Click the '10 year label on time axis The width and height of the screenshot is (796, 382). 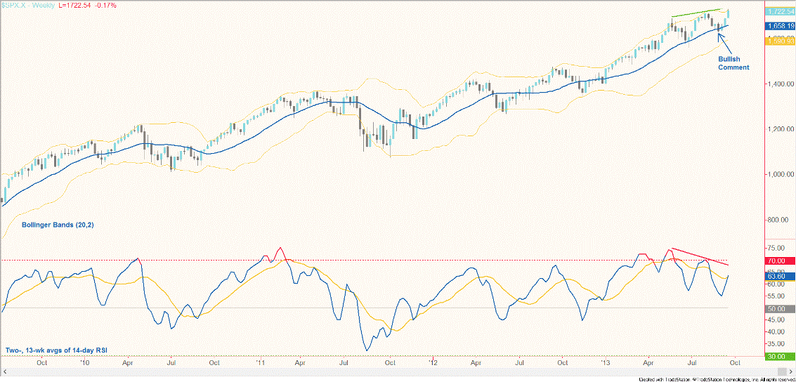coord(84,363)
